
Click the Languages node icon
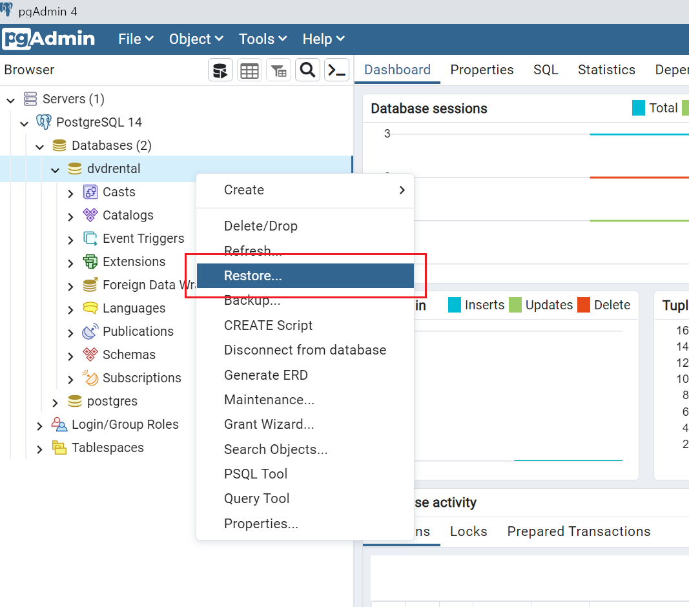pos(90,308)
